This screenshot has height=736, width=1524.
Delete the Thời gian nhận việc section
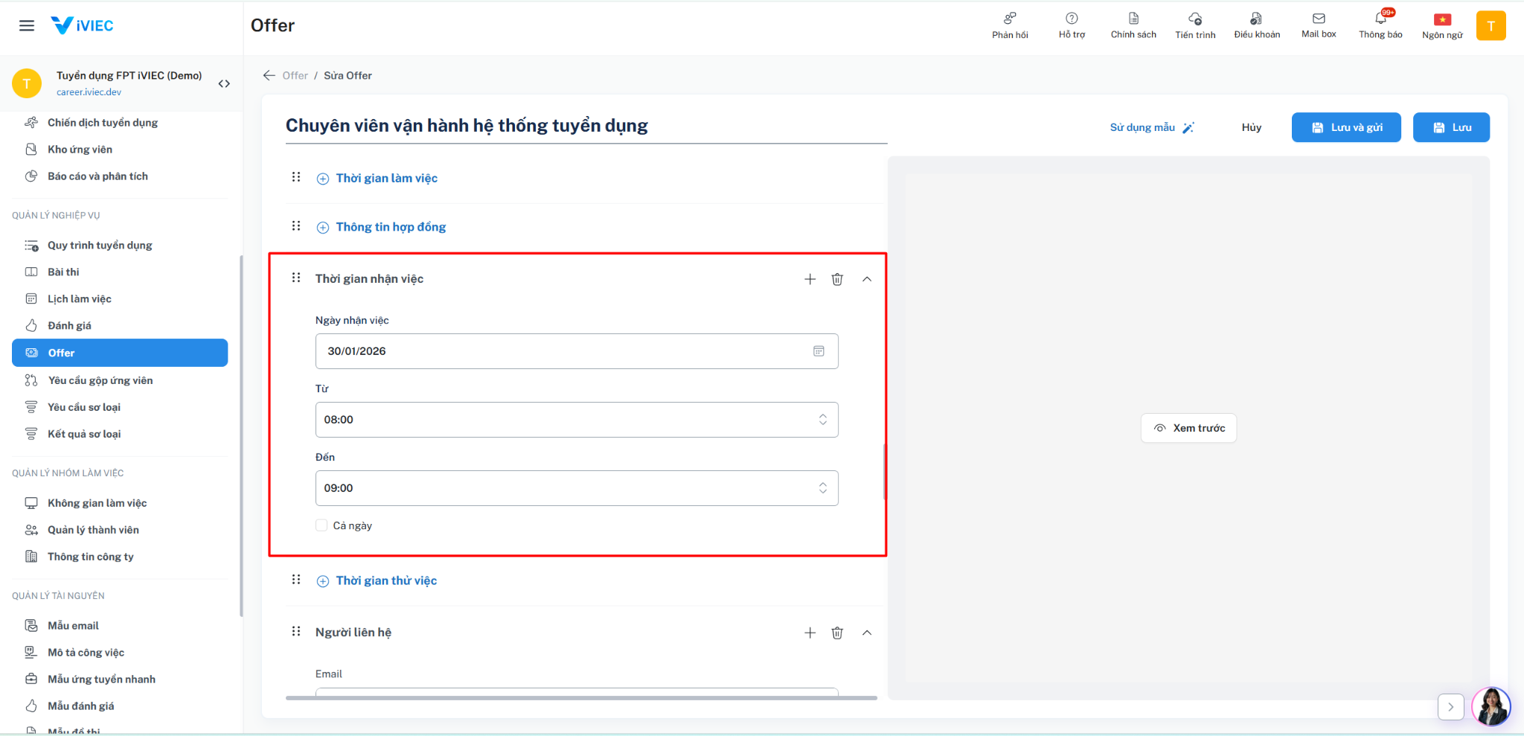click(837, 279)
